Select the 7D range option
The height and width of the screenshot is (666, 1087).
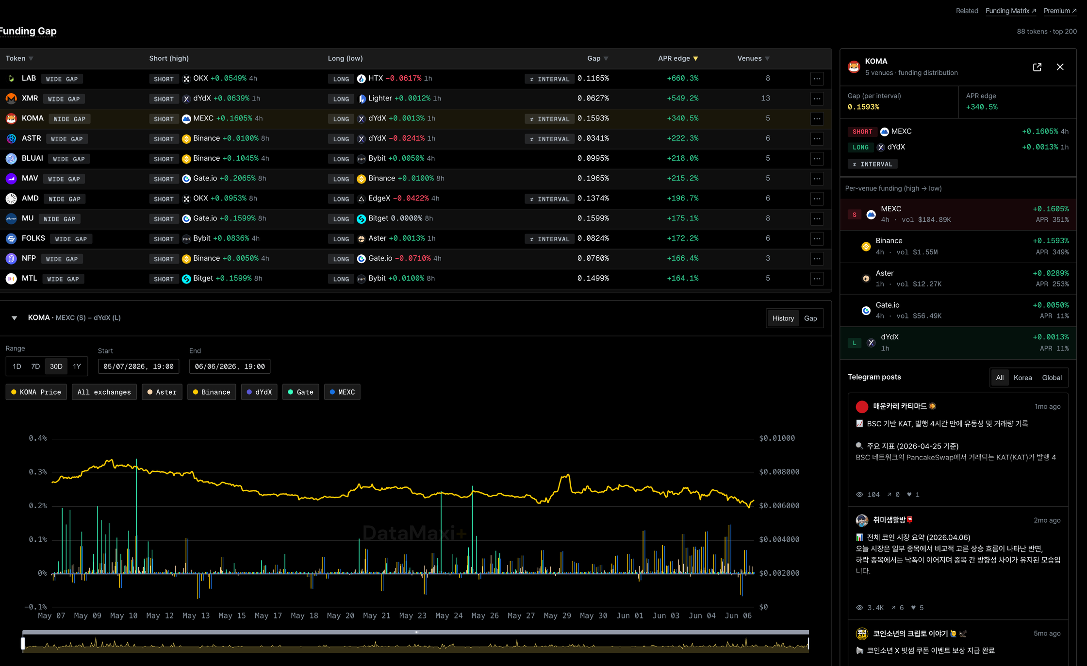[x=35, y=366]
